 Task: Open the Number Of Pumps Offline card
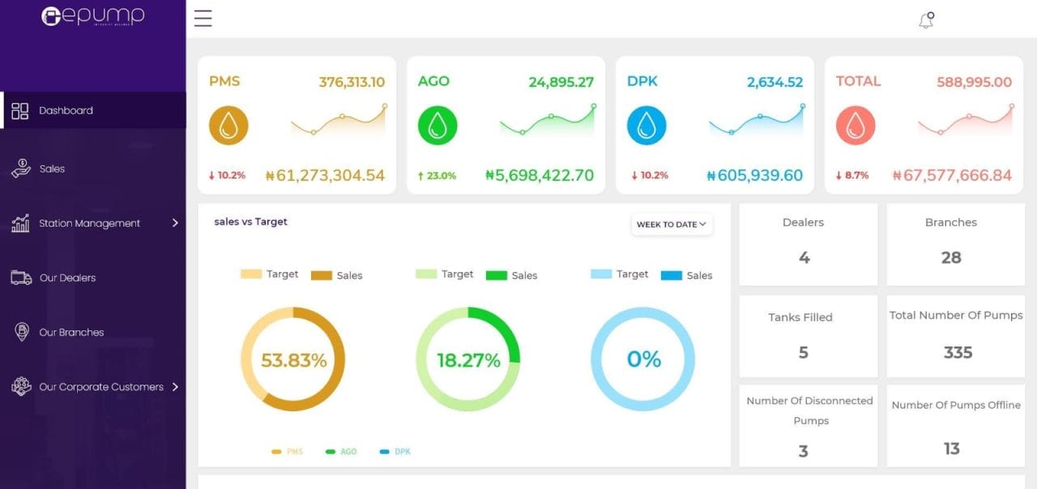pyautogui.click(x=955, y=426)
